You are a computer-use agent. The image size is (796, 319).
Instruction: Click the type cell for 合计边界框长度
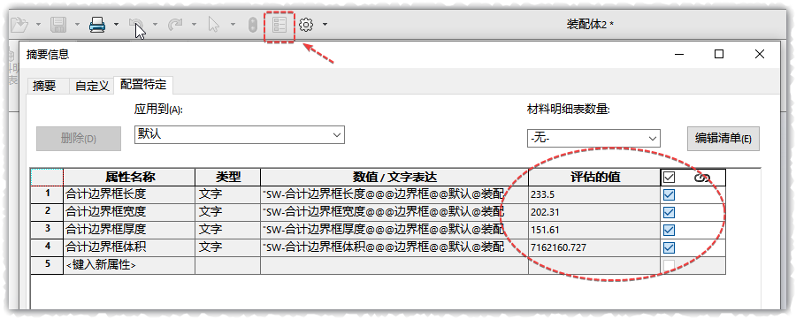pyautogui.click(x=228, y=194)
